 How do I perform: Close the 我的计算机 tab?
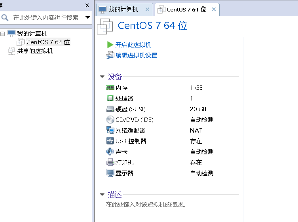point(147,9)
